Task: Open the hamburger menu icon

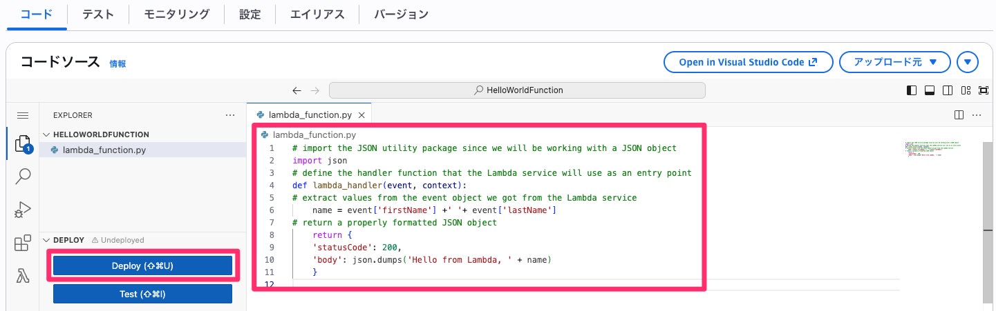Action: (x=23, y=115)
